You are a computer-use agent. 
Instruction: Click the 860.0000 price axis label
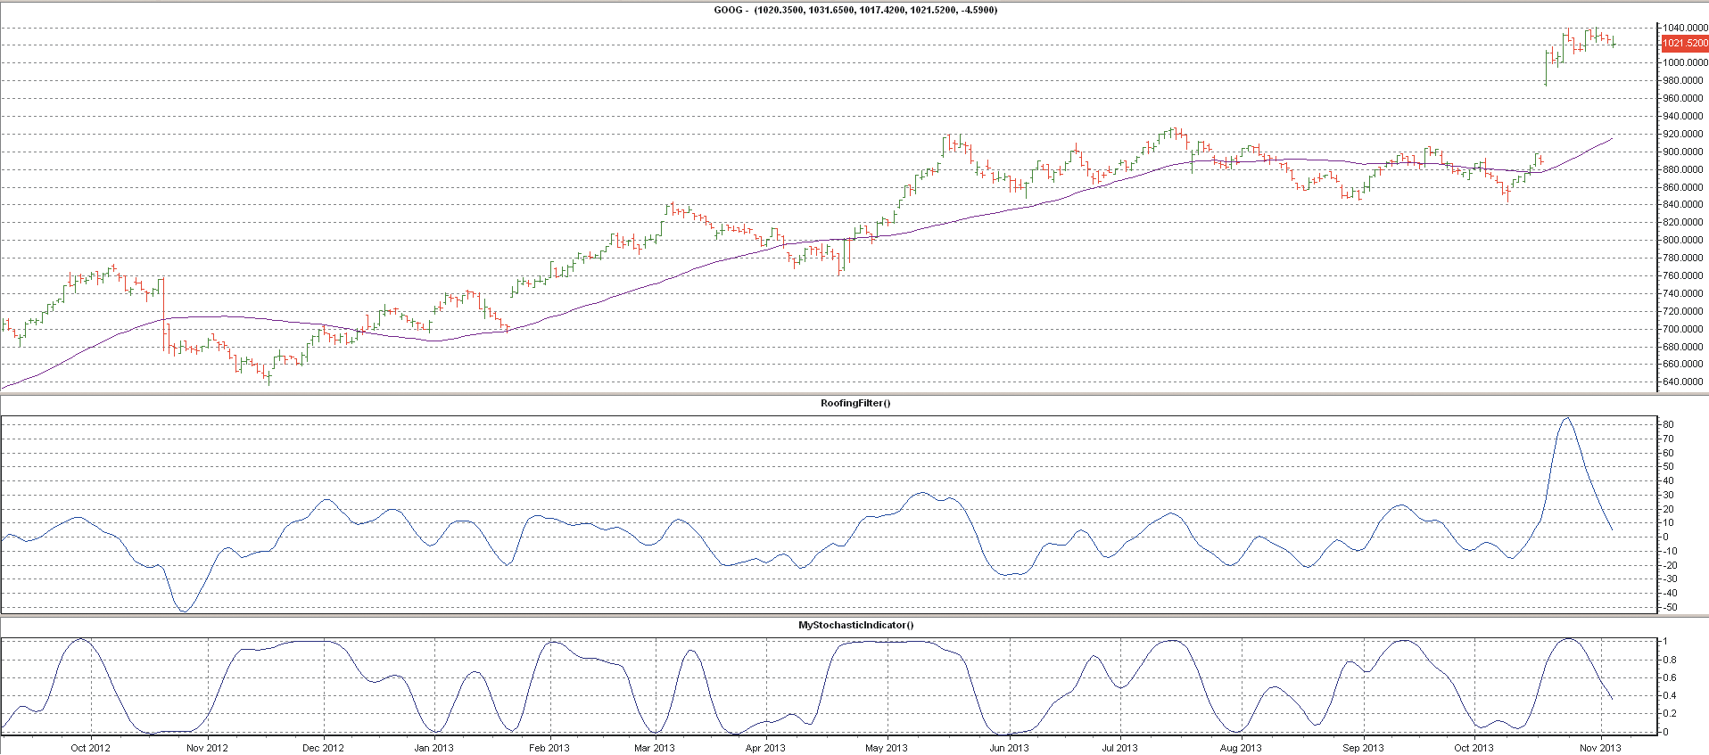pyautogui.click(x=1684, y=187)
